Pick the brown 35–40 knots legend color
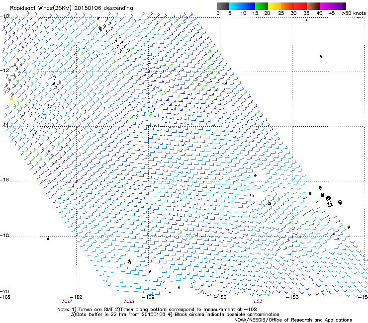 (x=313, y=6)
